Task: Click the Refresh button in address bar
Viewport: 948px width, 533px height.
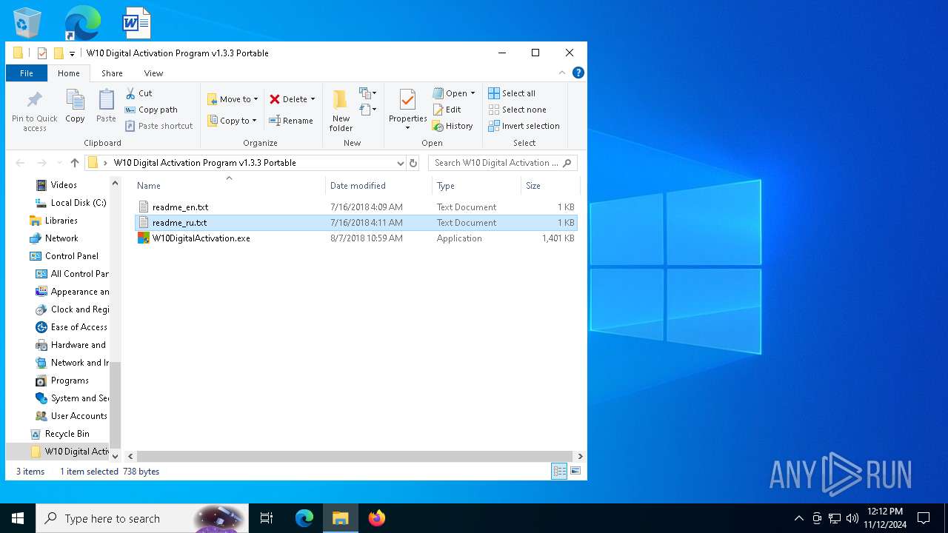Action: [x=413, y=163]
